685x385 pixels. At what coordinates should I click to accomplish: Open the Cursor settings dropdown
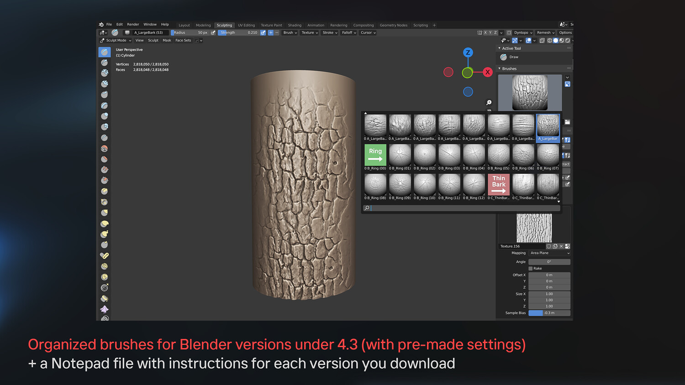pos(368,33)
